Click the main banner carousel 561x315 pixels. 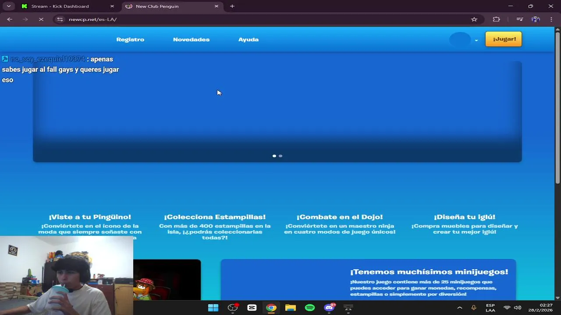277,112
